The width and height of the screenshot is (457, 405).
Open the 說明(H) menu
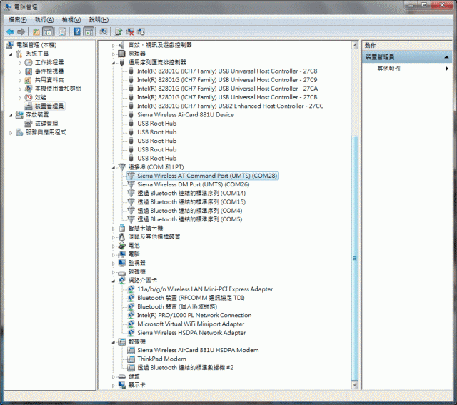click(x=99, y=20)
